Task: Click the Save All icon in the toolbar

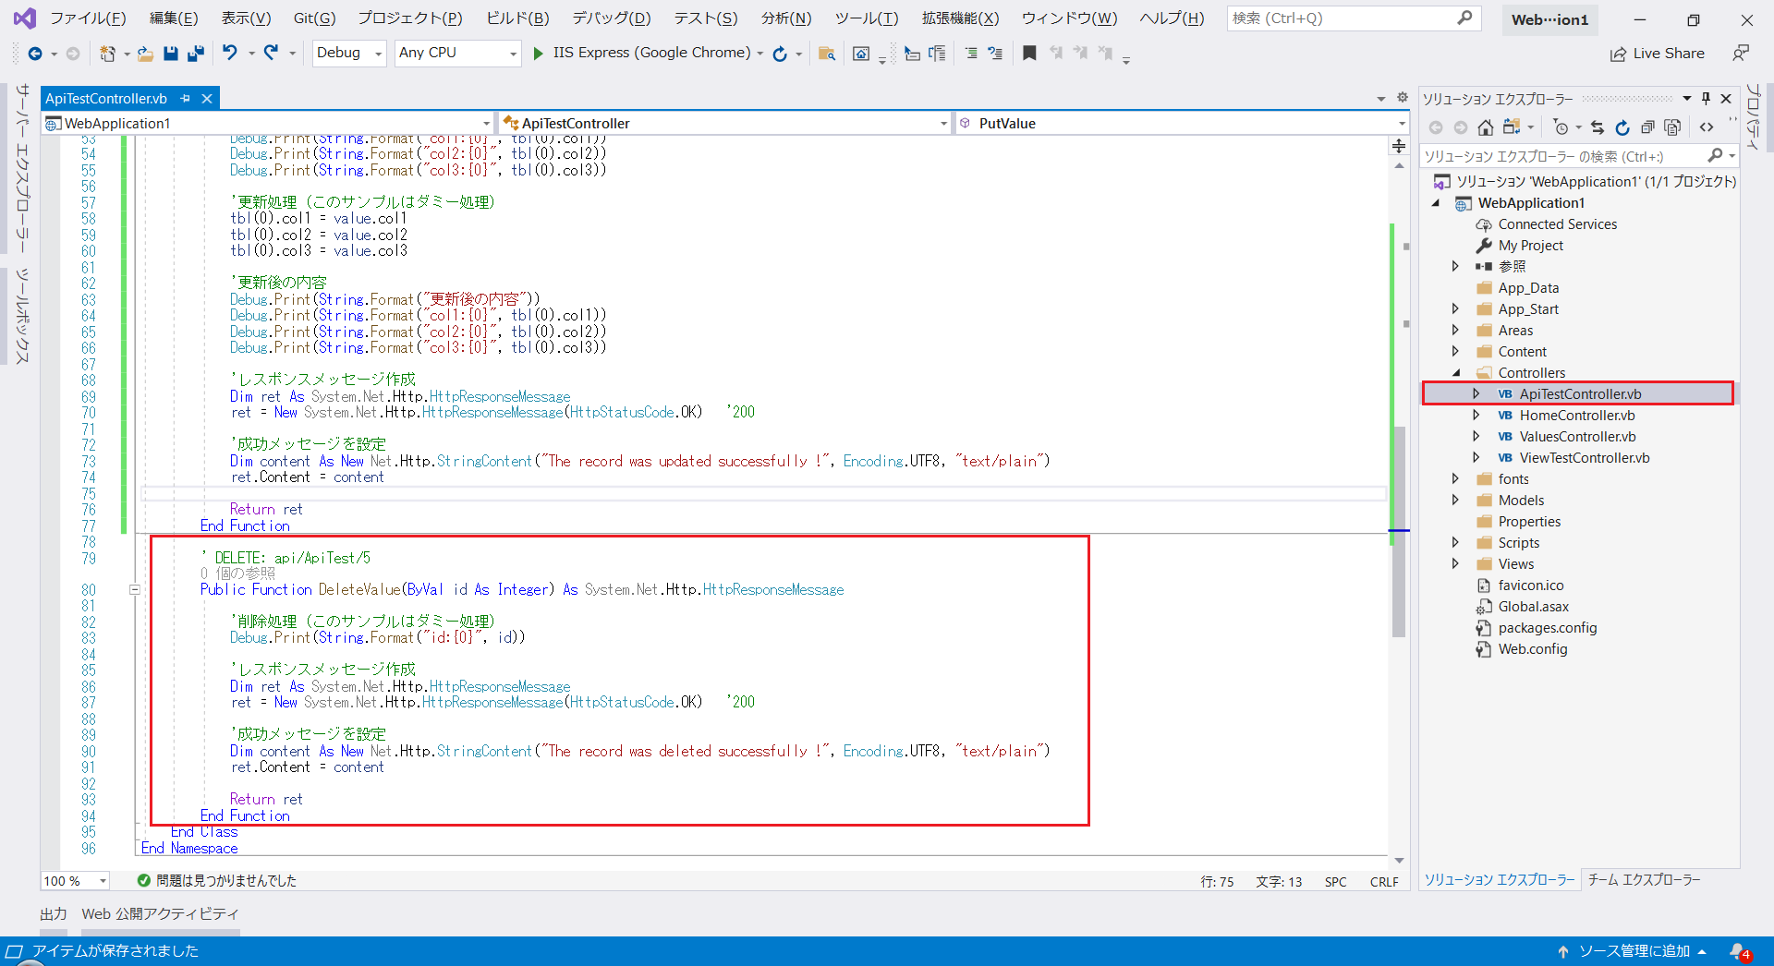Action: (195, 53)
